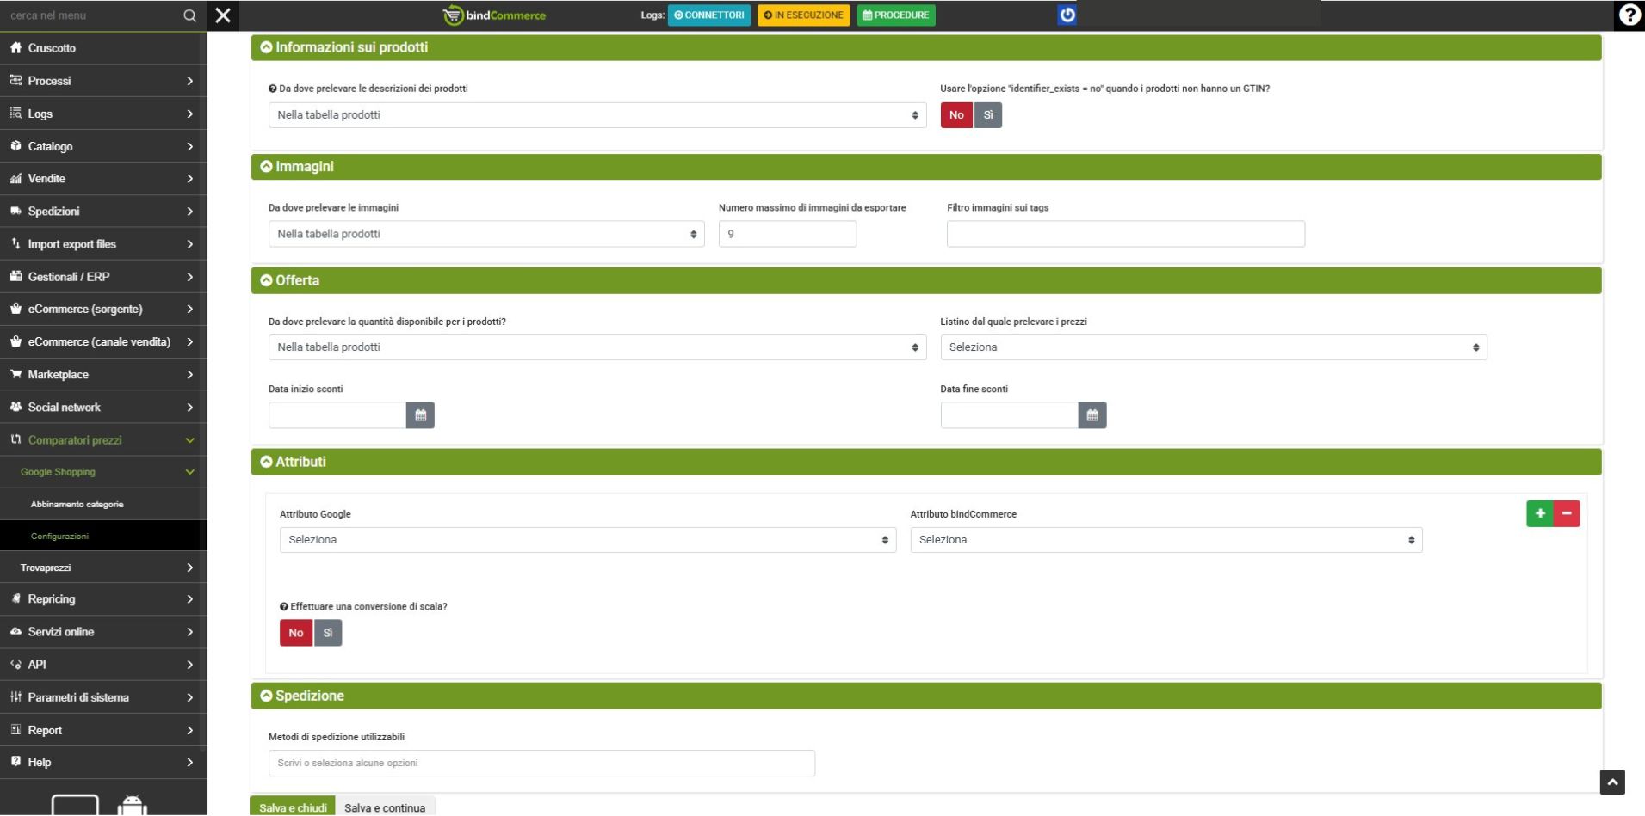This screenshot has height=816, width=1645.
Task: Open Abbinamento categorie menu item
Action: click(x=77, y=504)
